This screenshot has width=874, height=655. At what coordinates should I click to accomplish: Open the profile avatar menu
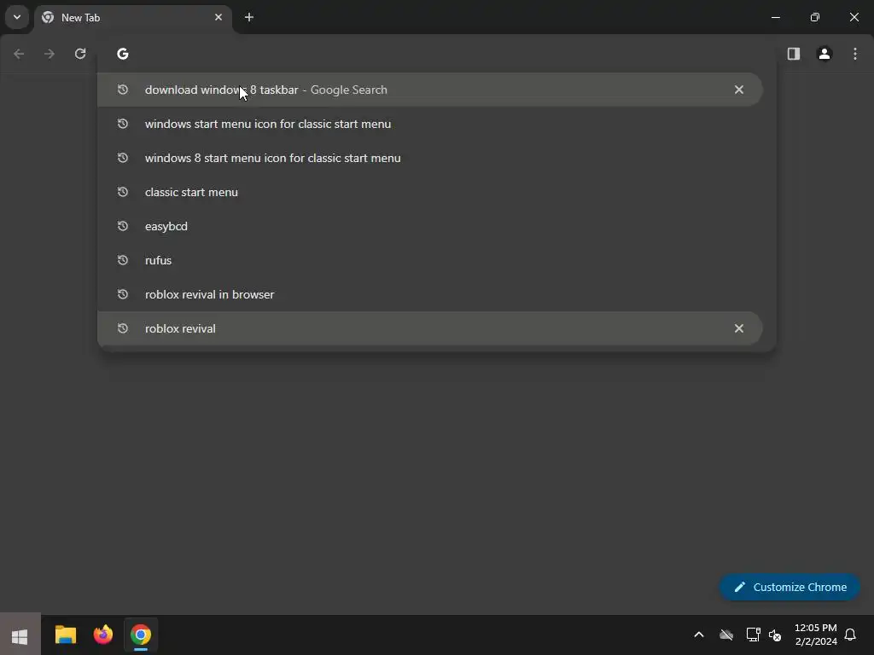point(824,54)
